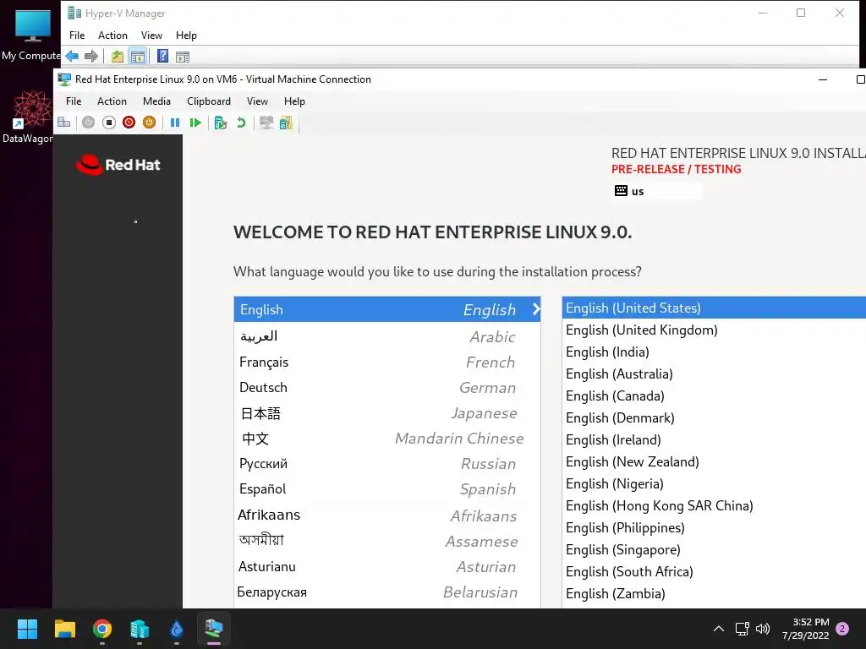Screen dimensions: 866x649
Task: Open Windows Start menu
Action: click(x=27, y=629)
